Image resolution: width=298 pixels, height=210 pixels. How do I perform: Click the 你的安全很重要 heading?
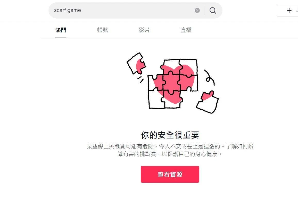170,135
